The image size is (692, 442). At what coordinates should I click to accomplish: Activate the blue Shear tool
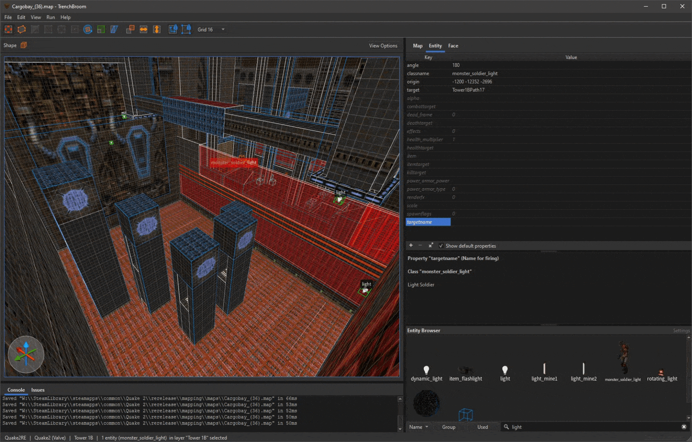click(x=114, y=29)
